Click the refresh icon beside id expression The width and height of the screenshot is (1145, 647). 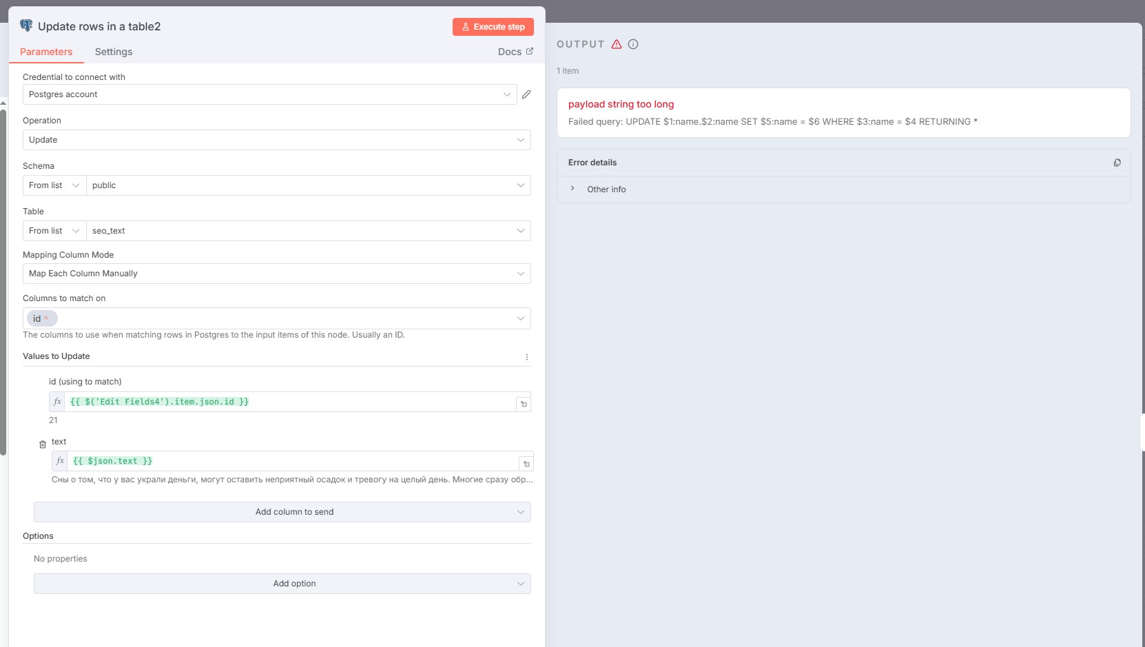524,404
